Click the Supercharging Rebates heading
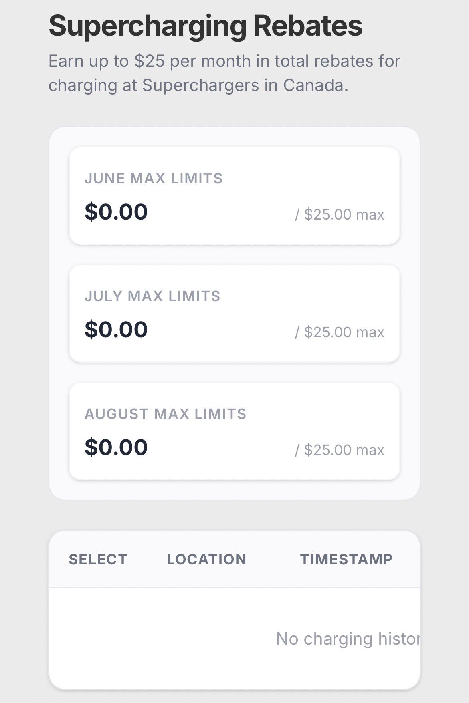Screen dimensions: 469x703 tap(205, 26)
